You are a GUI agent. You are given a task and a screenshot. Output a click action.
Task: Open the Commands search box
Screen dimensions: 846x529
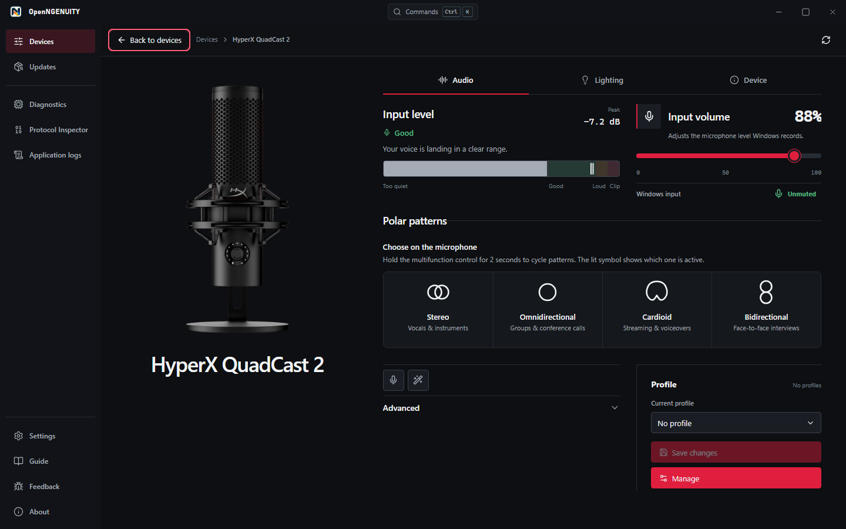[x=433, y=12]
